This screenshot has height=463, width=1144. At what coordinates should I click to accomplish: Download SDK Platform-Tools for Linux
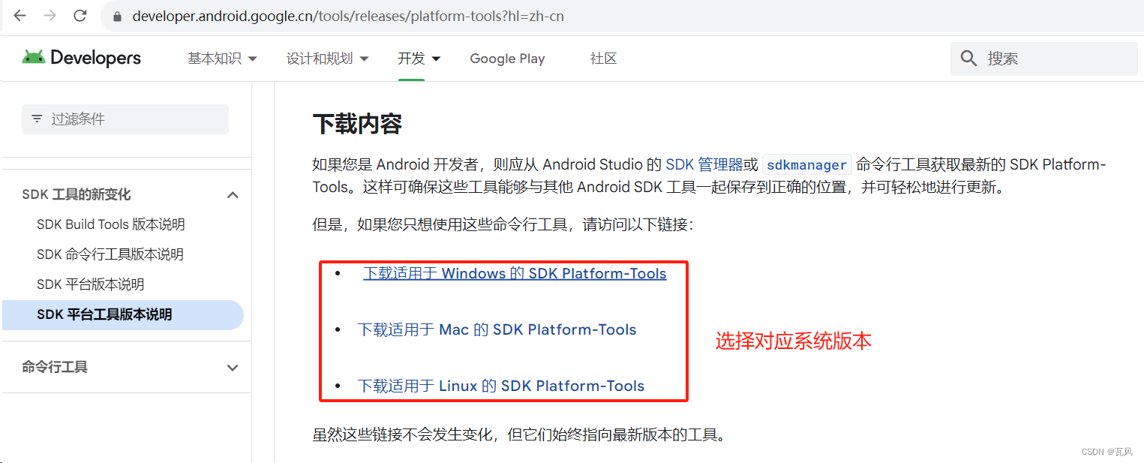[501, 386]
